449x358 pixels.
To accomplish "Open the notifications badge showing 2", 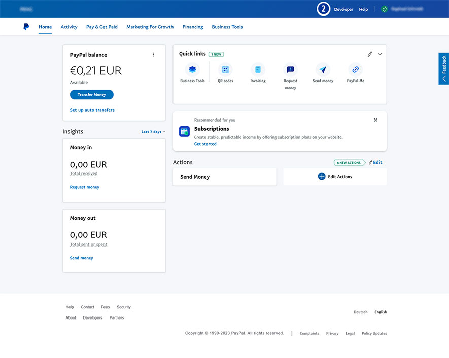I will (x=324, y=9).
